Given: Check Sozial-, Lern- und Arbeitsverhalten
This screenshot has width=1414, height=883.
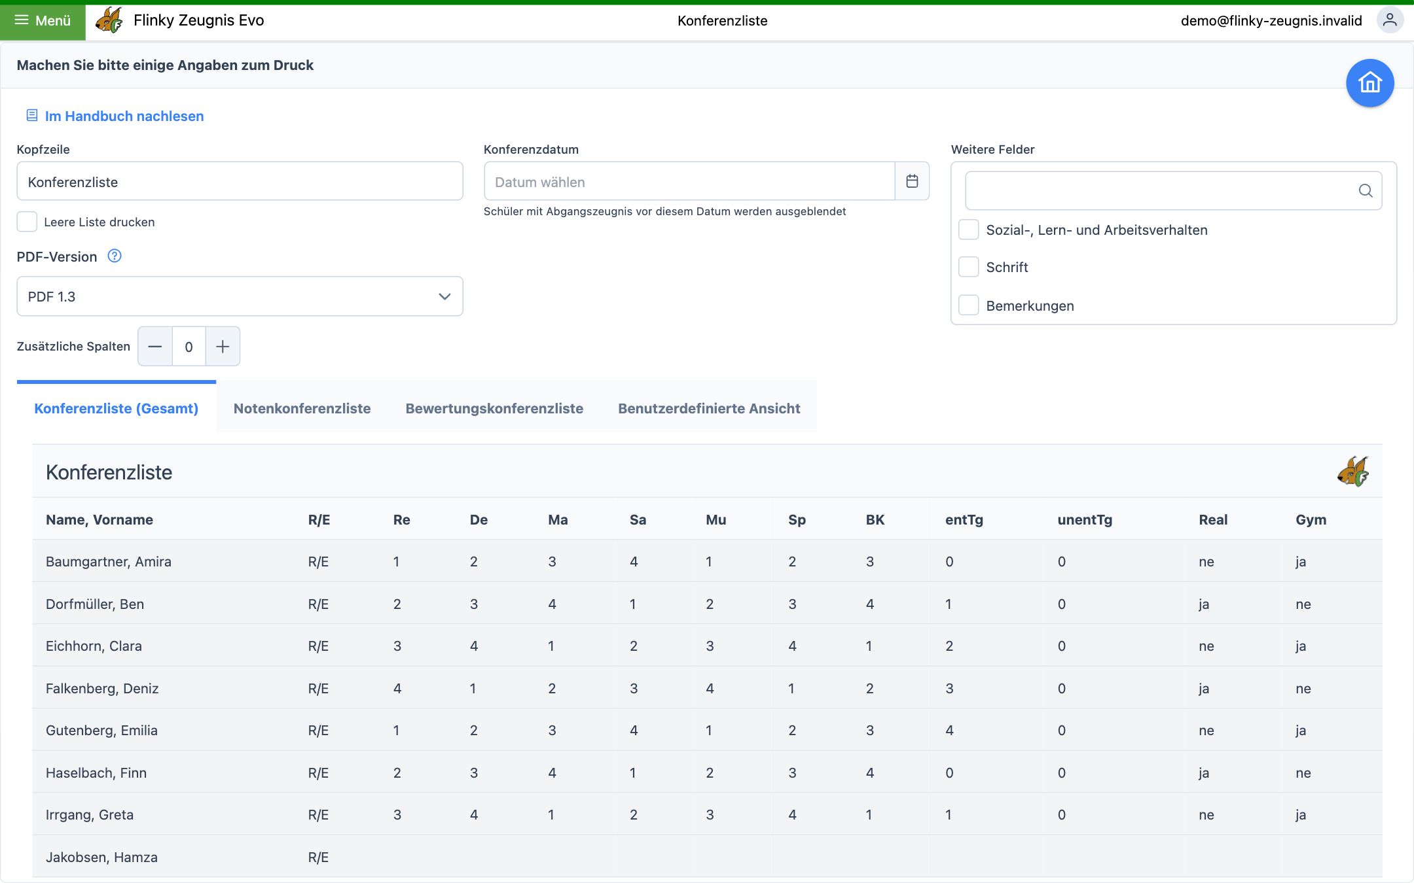Looking at the screenshot, I should (x=968, y=230).
